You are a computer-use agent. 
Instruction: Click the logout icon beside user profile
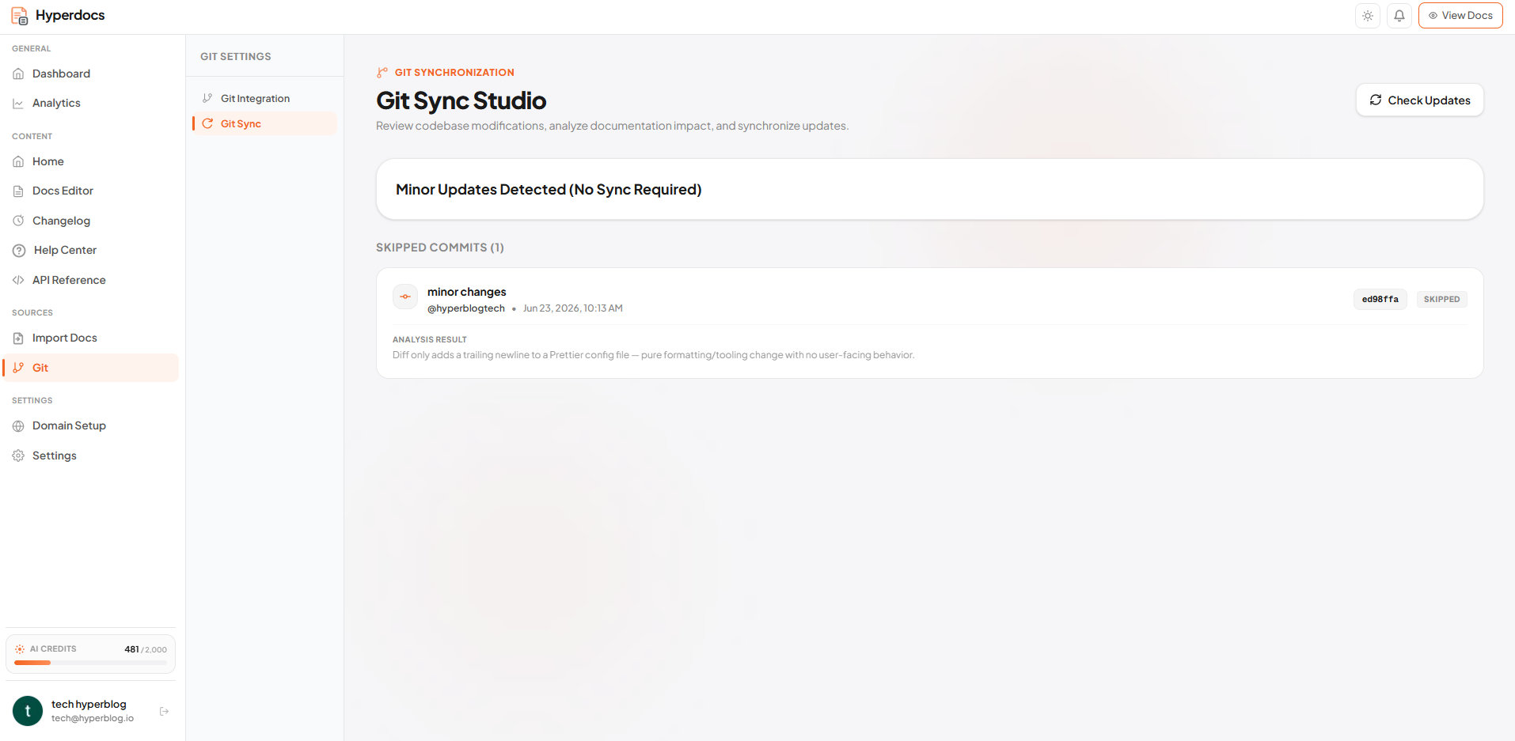pyautogui.click(x=164, y=711)
